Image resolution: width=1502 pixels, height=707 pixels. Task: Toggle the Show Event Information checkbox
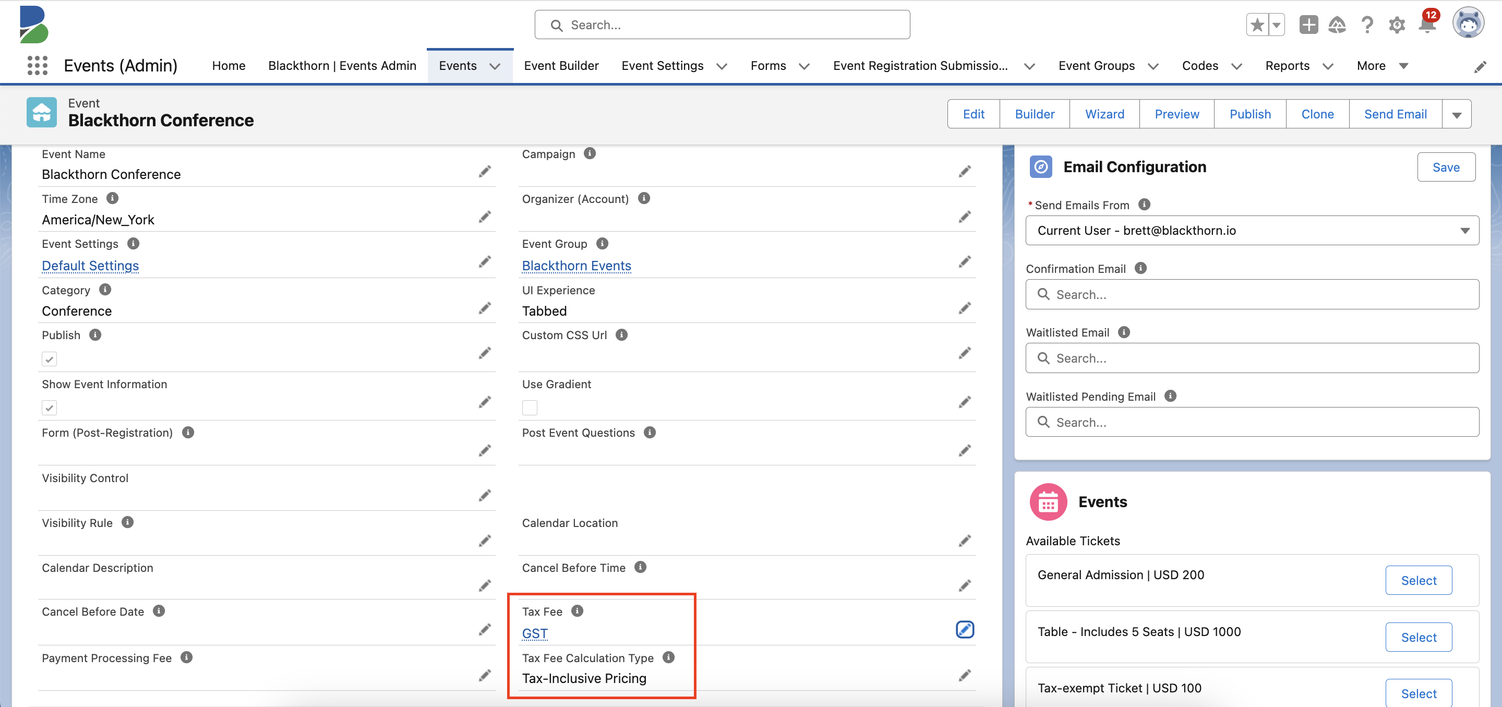coord(50,407)
